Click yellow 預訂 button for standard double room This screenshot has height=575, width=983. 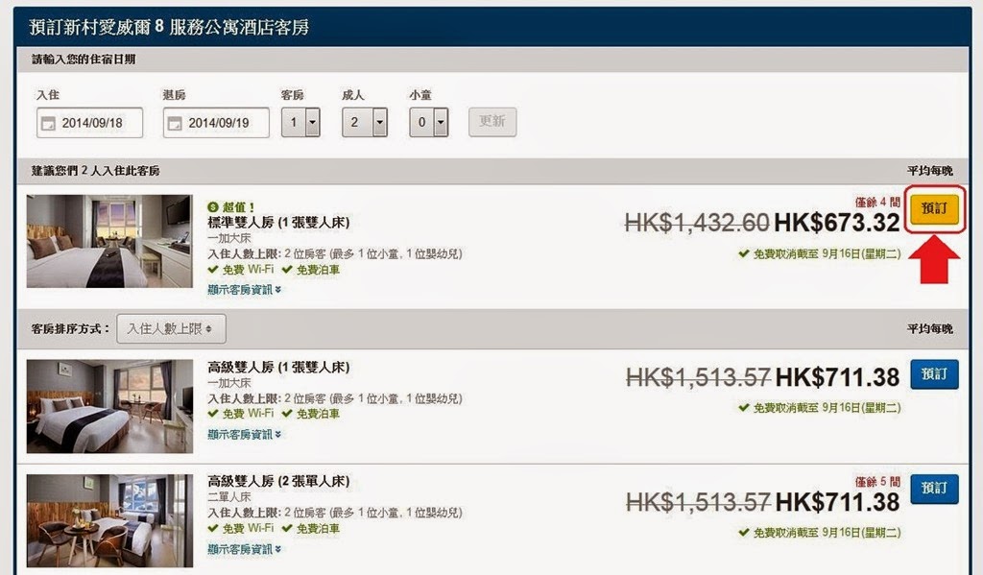pyautogui.click(x=934, y=209)
